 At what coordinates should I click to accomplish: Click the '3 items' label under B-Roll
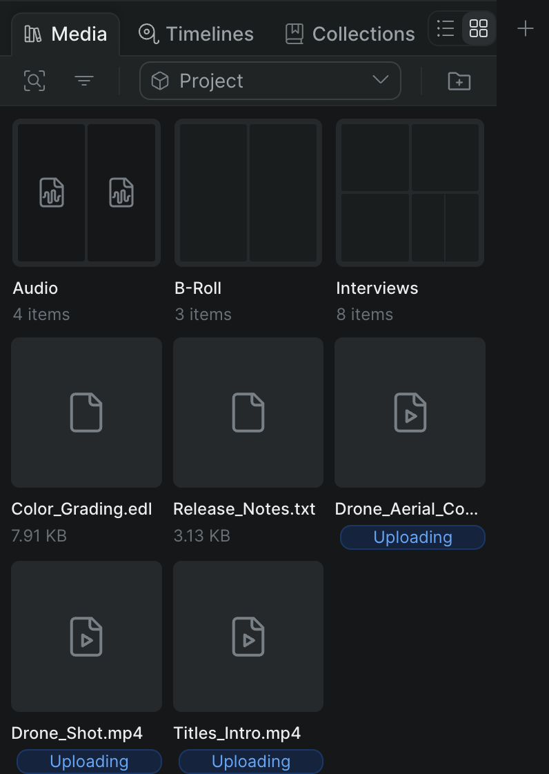[203, 315]
